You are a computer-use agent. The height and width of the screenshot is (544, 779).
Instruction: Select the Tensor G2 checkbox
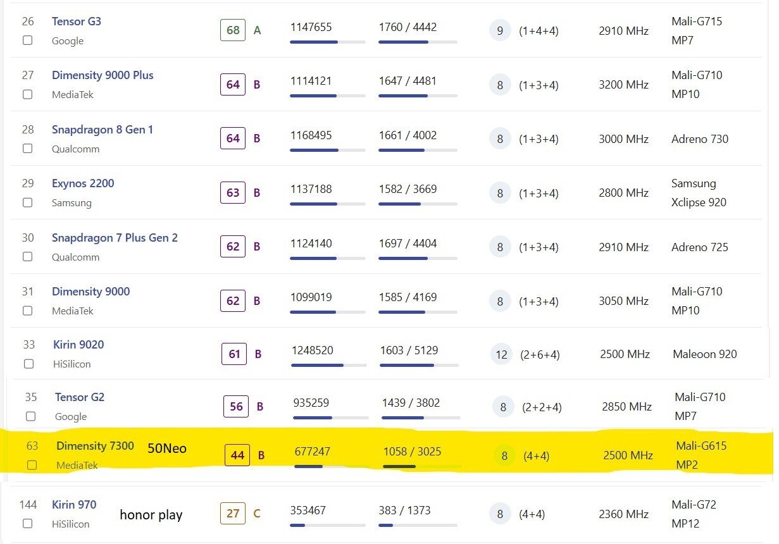click(x=31, y=416)
